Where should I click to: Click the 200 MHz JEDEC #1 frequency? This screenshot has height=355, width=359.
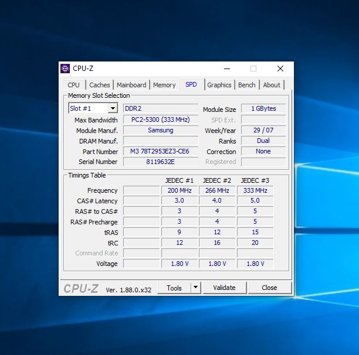[179, 190]
